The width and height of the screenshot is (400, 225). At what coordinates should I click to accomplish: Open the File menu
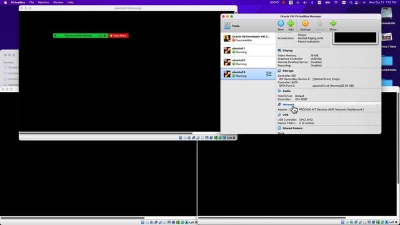(x=31, y=2)
